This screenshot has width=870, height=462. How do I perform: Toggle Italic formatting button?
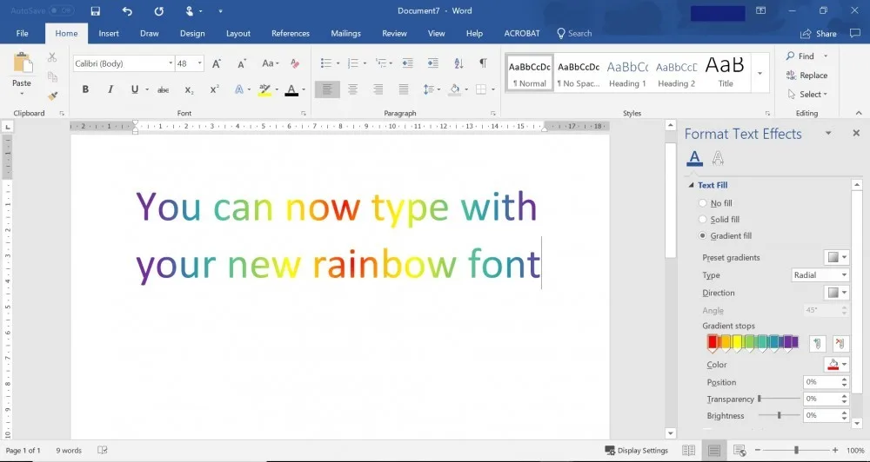[110, 89]
